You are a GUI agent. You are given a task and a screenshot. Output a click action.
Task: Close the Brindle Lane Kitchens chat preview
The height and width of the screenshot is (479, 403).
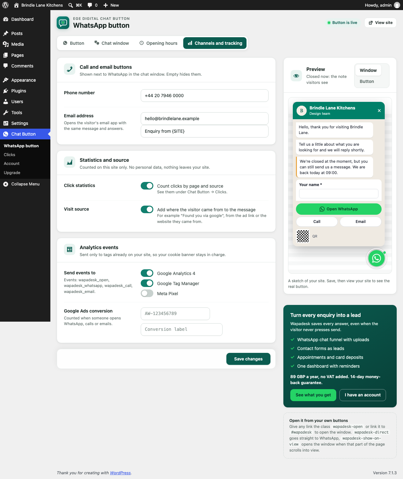379,111
